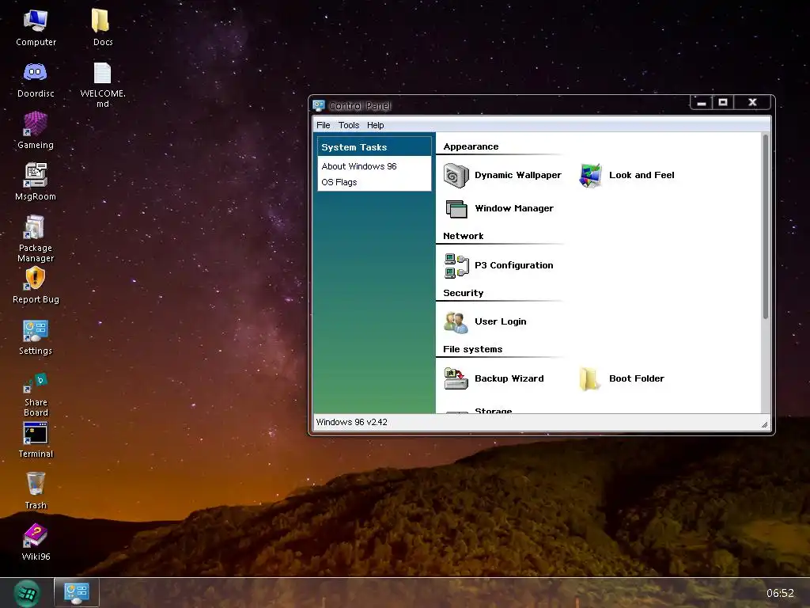Launch Package Manager from the desktop
Screen dimensions: 810x608
coord(36,238)
